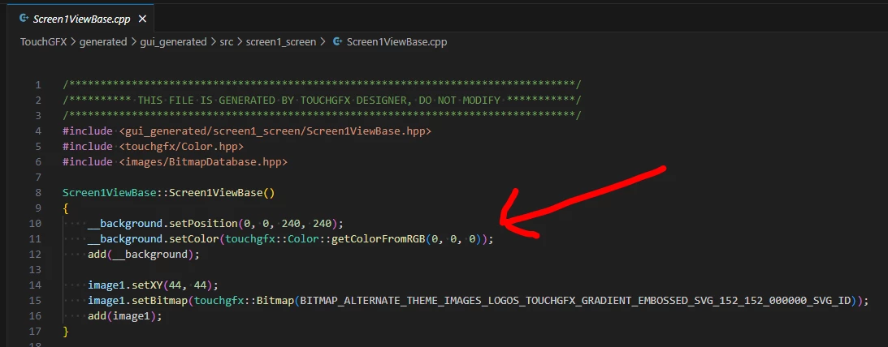Click line number 17 in the gutter
This screenshot has width=888, height=347.
(x=35, y=331)
